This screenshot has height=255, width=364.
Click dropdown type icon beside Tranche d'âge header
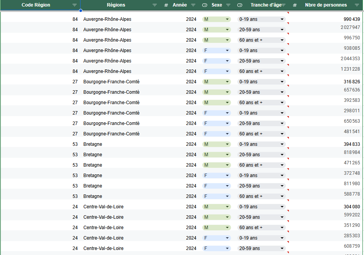click(x=240, y=5)
